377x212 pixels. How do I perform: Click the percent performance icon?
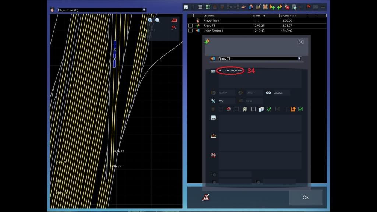213,101
